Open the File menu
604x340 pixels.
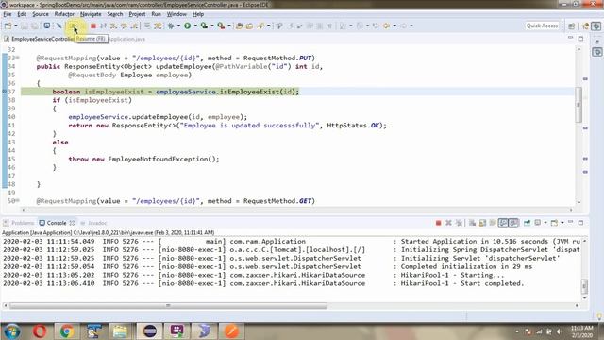pos(8,14)
